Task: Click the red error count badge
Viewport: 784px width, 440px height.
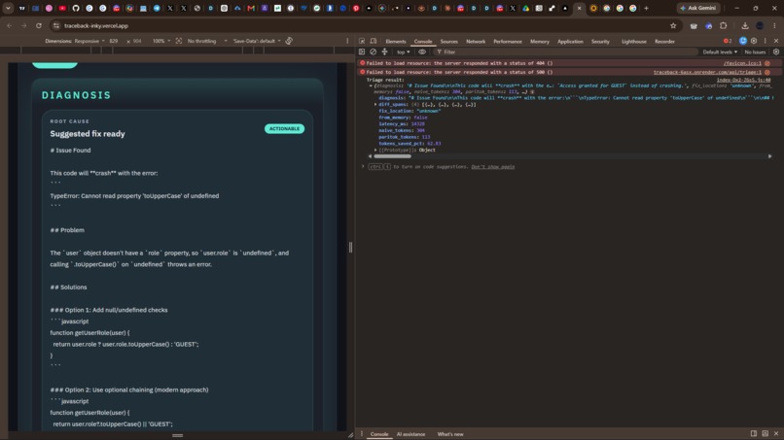Action: tap(728, 41)
